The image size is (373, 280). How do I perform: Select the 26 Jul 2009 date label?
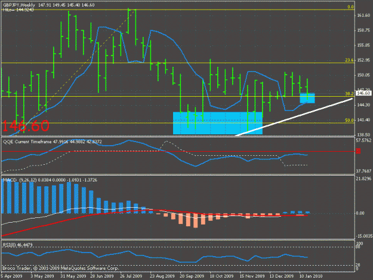pyautogui.click(x=131, y=276)
